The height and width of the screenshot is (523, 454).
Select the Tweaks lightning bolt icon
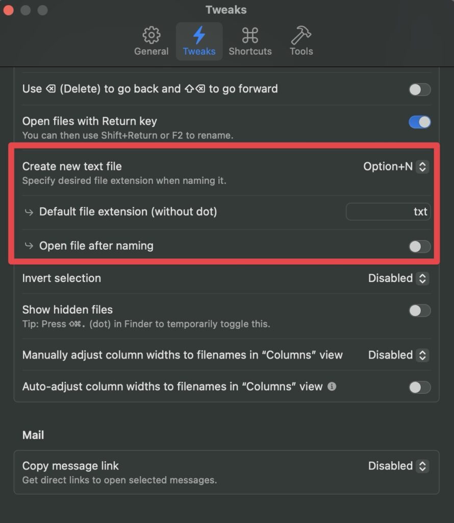click(199, 35)
